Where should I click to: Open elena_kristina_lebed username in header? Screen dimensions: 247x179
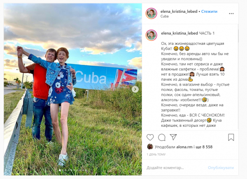tap(179, 12)
